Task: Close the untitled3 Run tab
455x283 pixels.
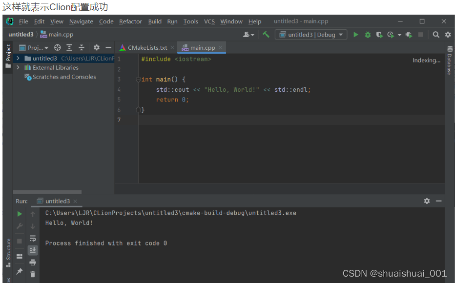Action: click(x=75, y=201)
